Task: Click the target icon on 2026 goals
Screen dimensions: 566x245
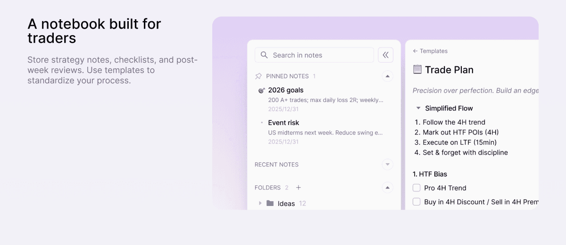Action: [261, 90]
